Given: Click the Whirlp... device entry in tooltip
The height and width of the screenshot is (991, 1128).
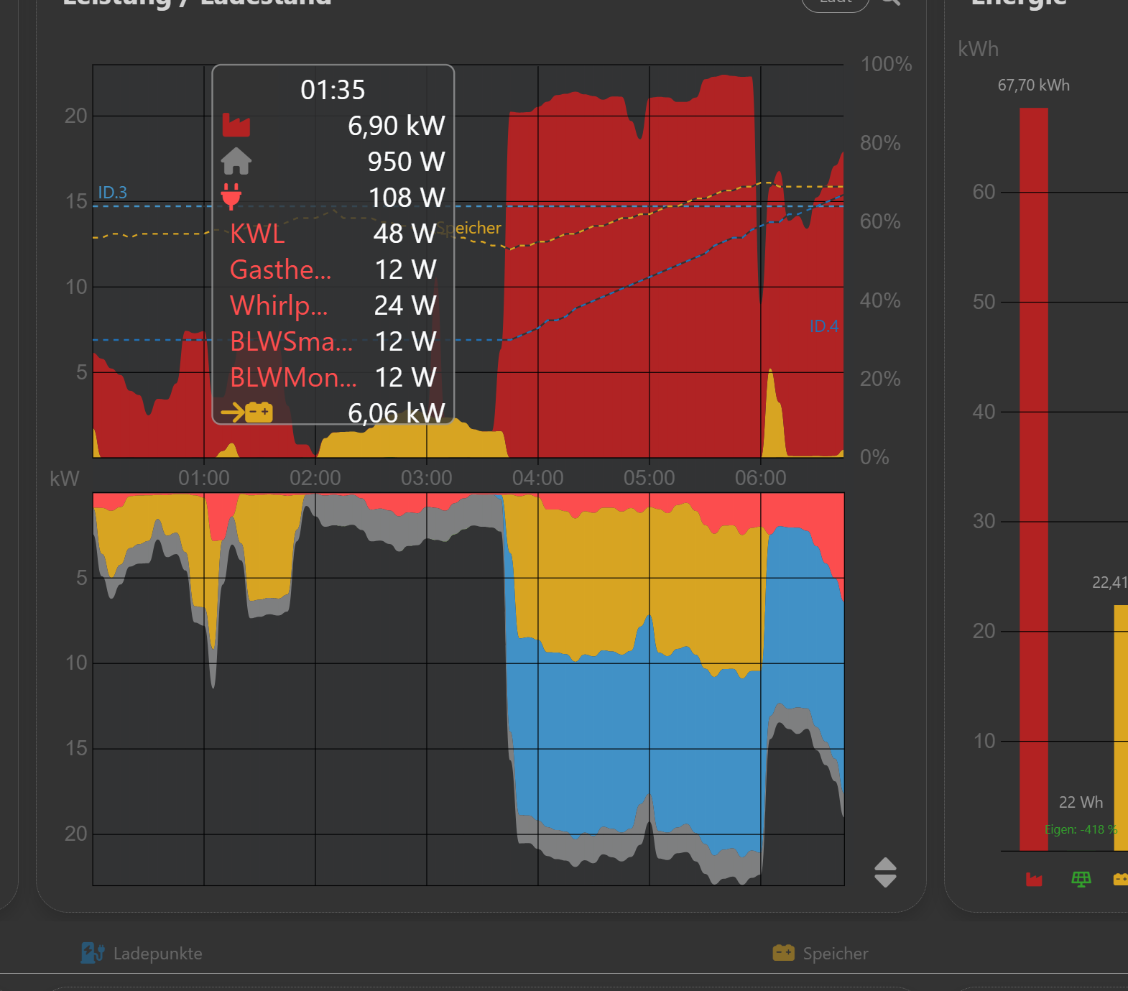Looking at the screenshot, I should [x=279, y=305].
